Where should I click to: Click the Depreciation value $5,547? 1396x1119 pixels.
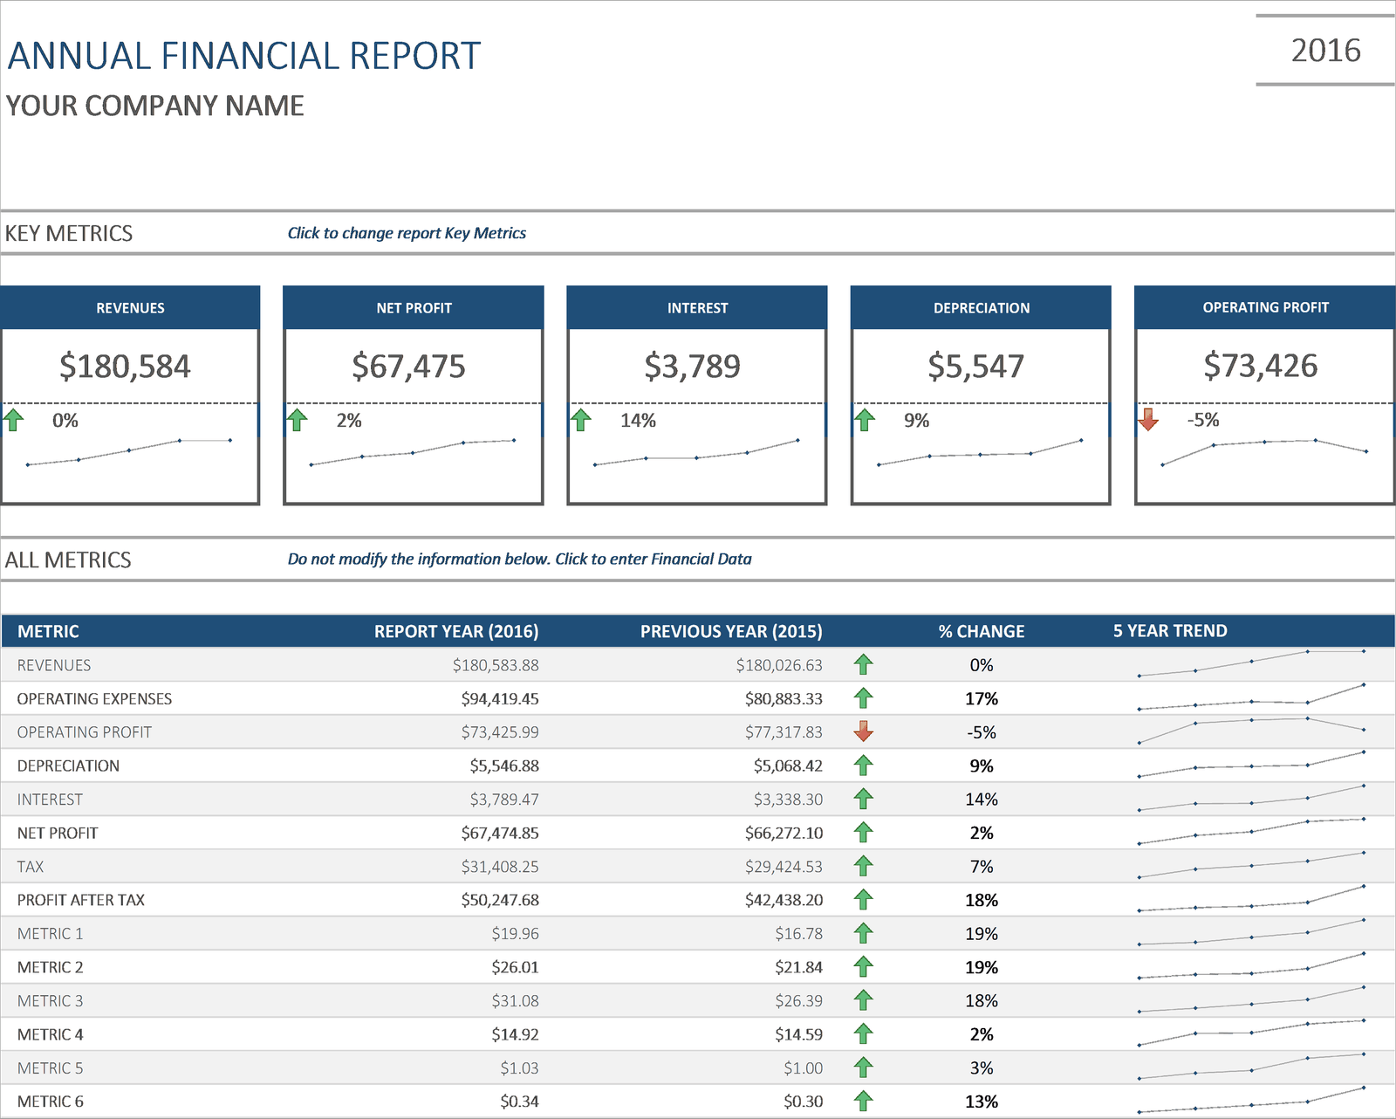pyautogui.click(x=975, y=367)
